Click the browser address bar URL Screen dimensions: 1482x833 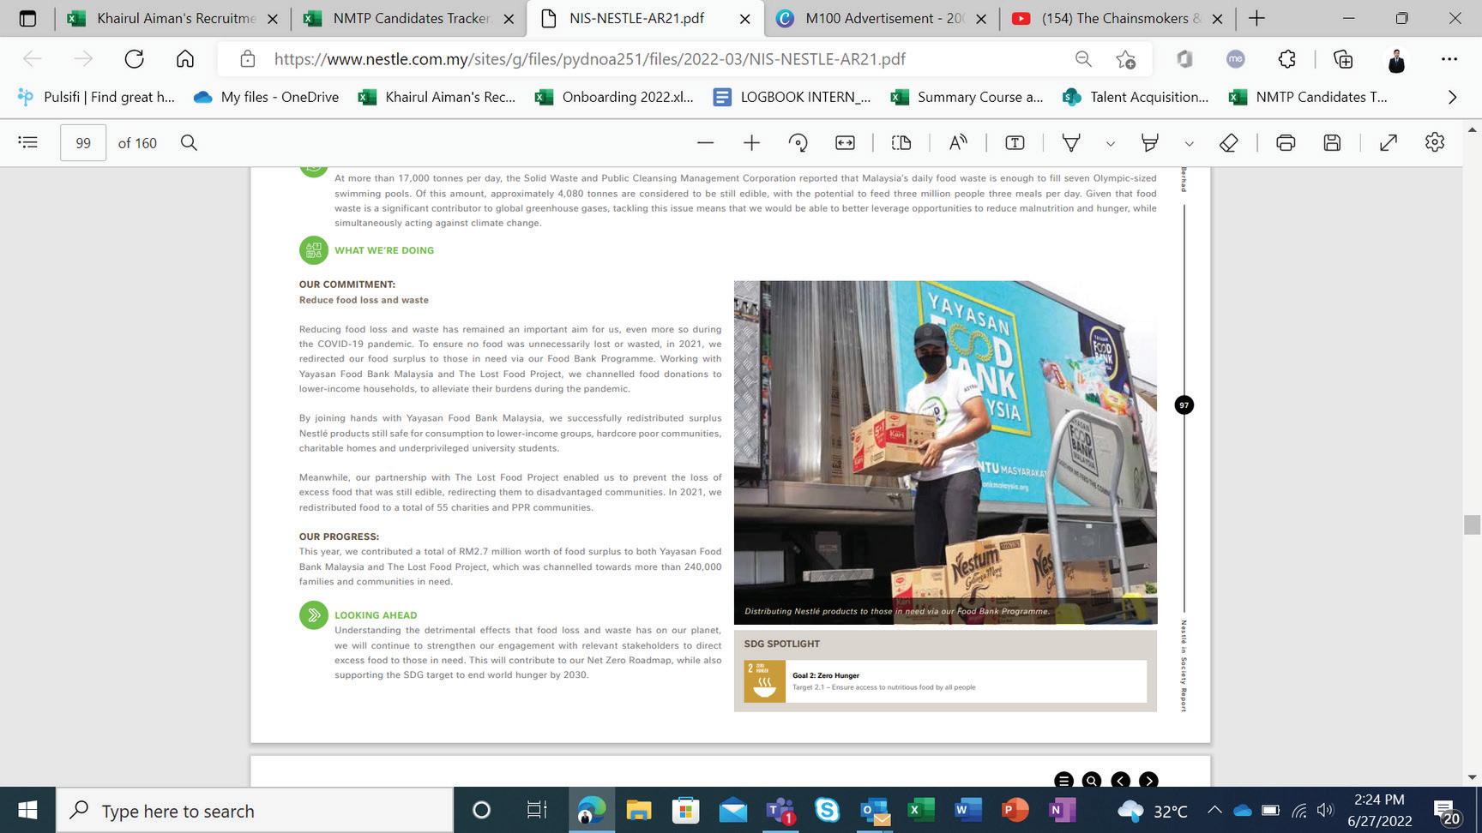[589, 58]
